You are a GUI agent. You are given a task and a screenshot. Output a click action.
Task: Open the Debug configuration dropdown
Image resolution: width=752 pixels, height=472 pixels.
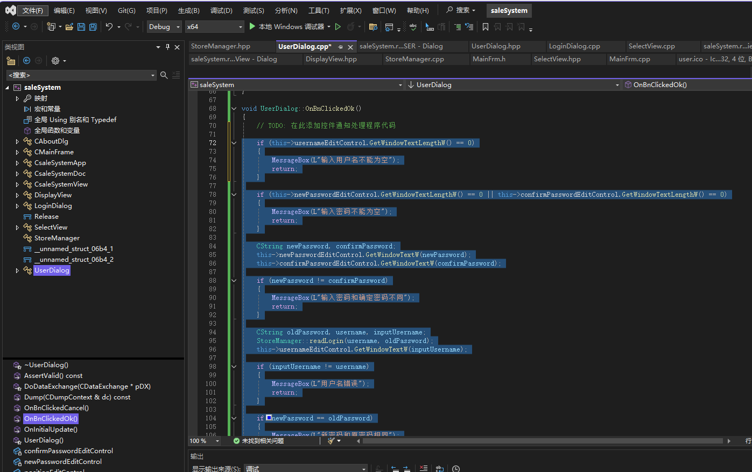tap(165, 27)
